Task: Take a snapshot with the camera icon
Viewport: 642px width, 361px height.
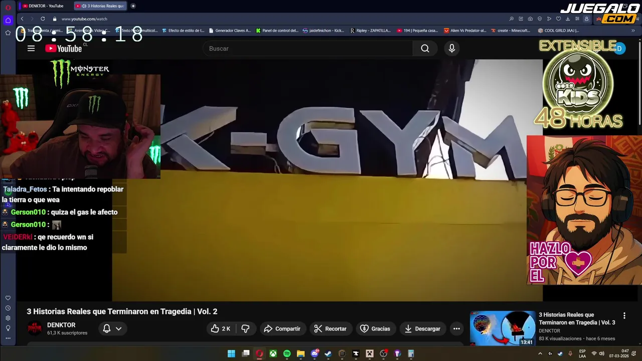Action: 530,19
